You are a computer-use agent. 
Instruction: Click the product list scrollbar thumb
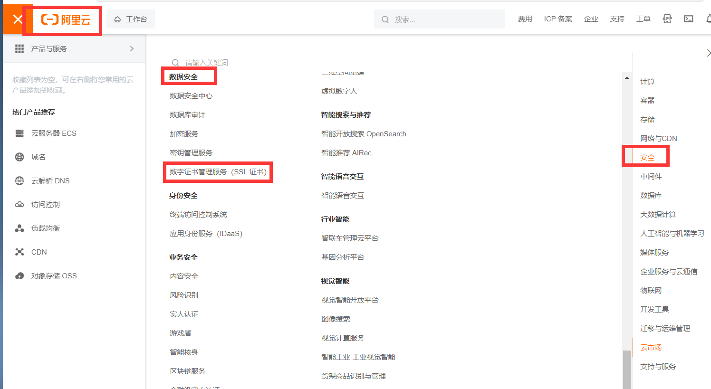click(627, 370)
